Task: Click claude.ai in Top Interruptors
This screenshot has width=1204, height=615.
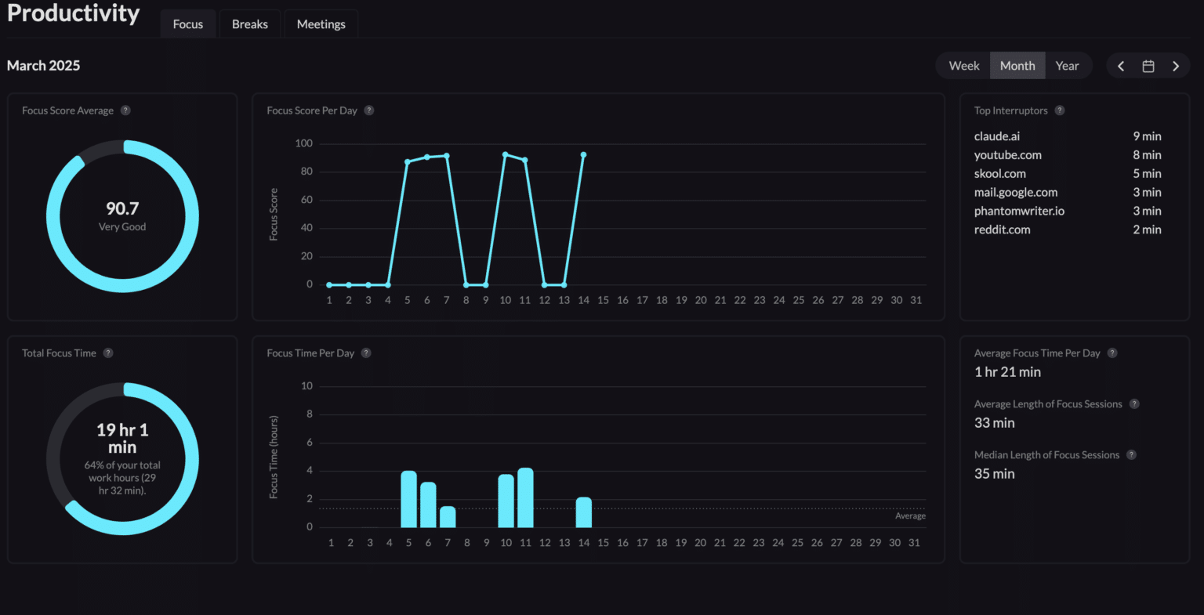Action: point(997,136)
